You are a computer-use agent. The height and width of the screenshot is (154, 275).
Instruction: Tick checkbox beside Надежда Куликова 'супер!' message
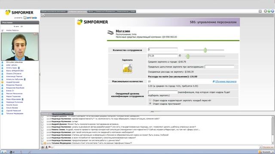coord(42,121)
